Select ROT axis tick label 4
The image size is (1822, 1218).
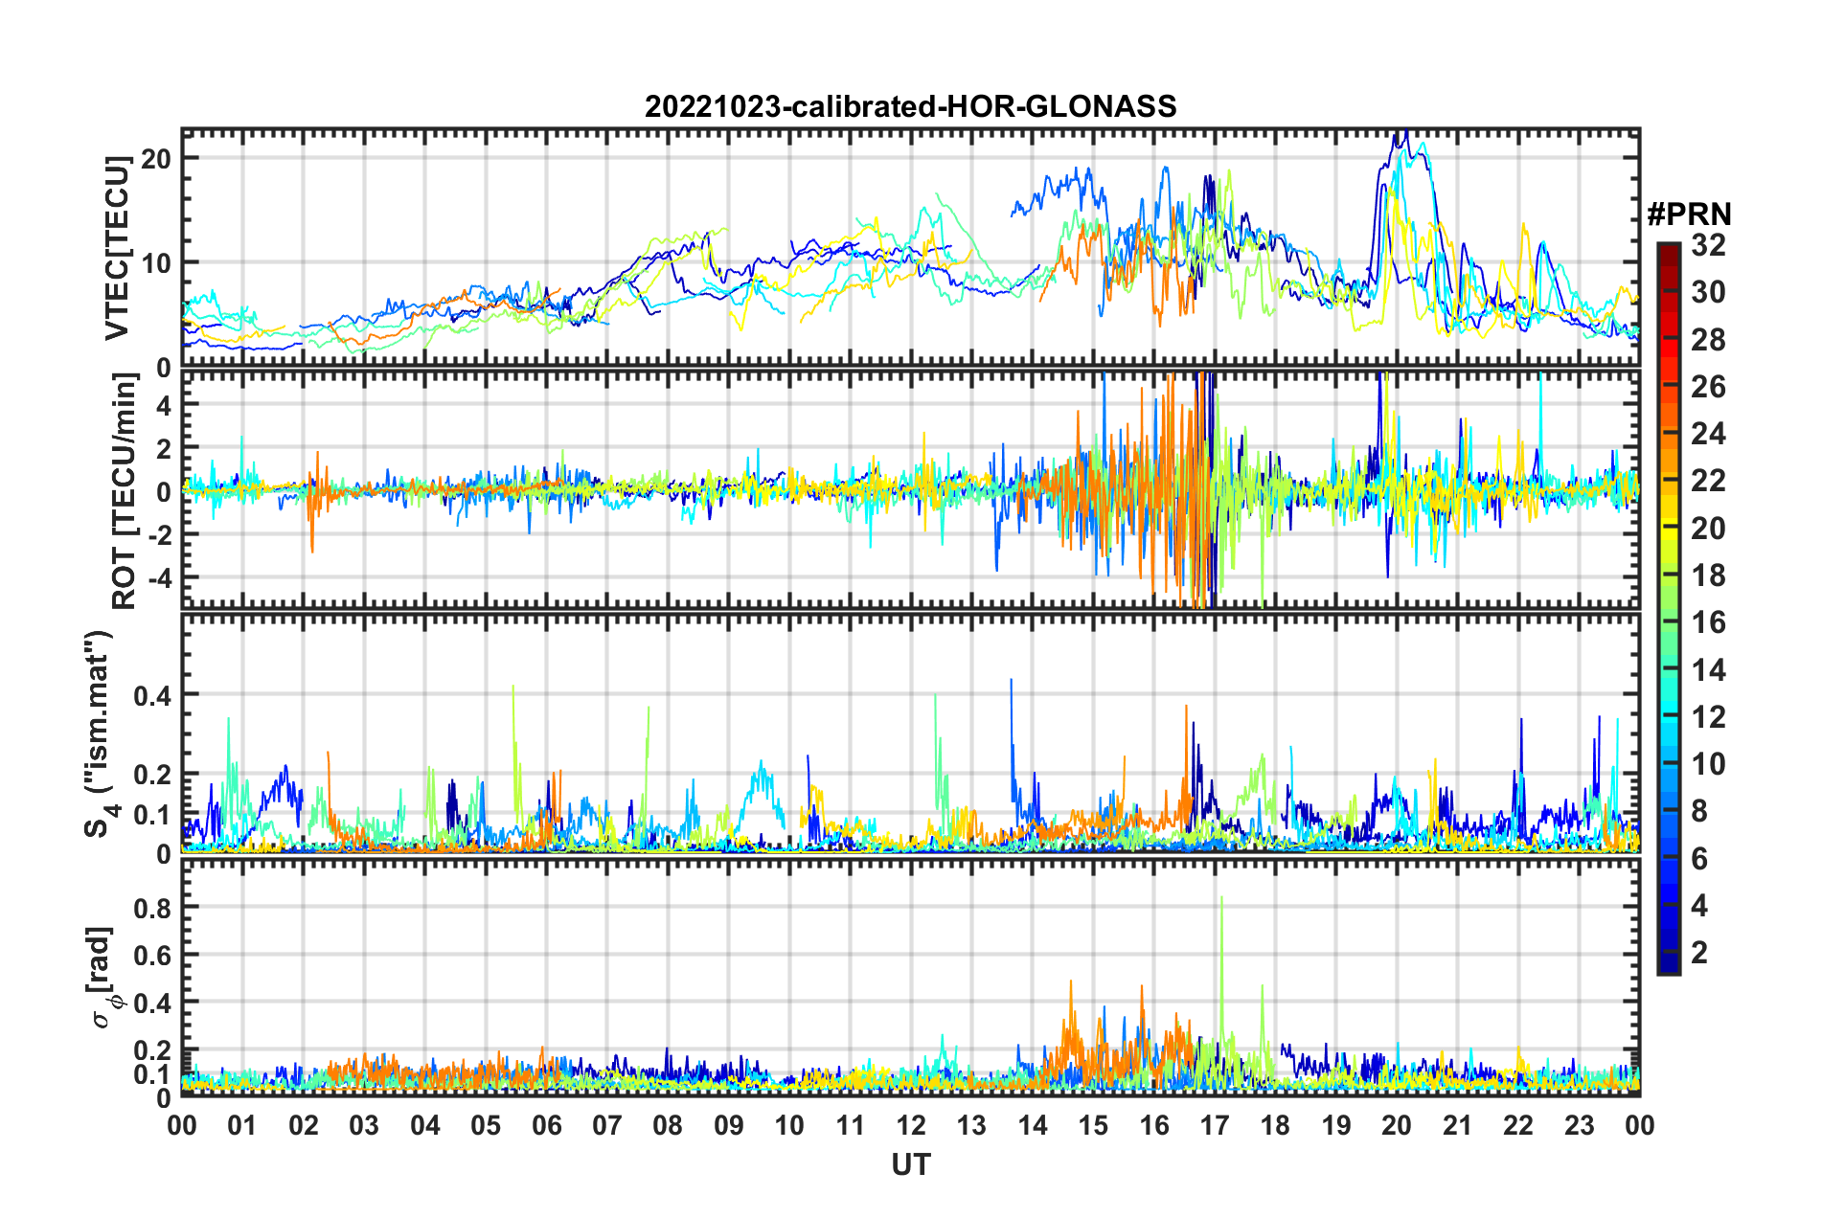(165, 406)
